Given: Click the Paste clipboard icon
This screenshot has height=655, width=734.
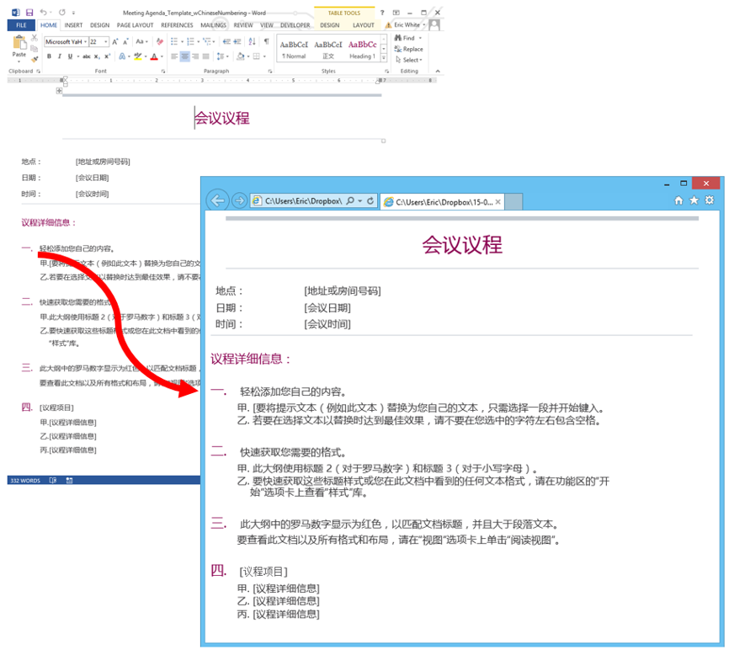Looking at the screenshot, I should 19,43.
